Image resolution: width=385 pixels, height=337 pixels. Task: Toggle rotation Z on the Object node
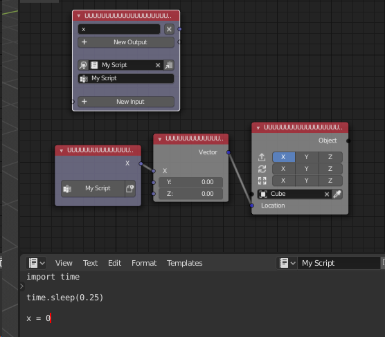click(330, 169)
